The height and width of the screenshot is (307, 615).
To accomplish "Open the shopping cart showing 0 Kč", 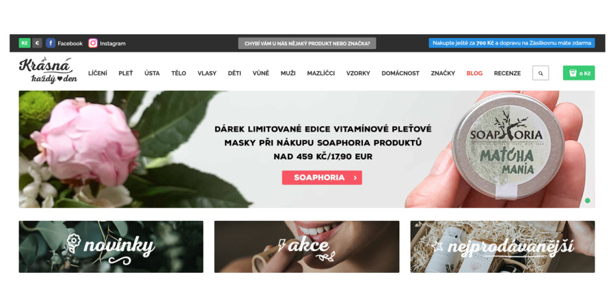I will [x=579, y=73].
